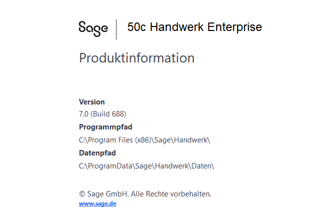
Task: Select the ProgramData data path text
Action: [146, 166]
